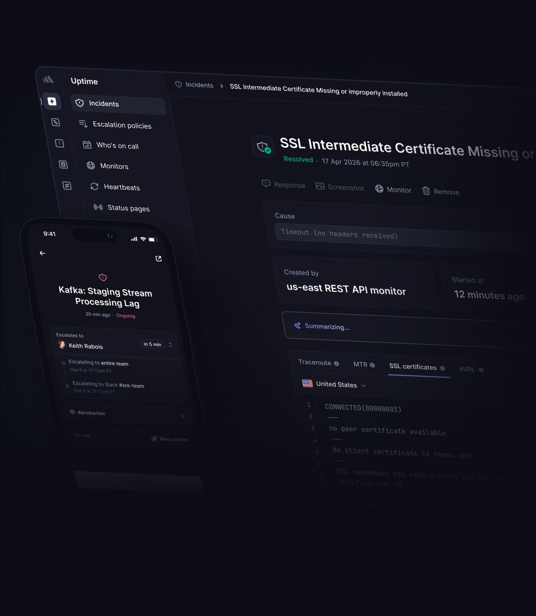This screenshot has width=536, height=616.
Task: Click the lightning bolt icon in left rail
Action: 52,101
